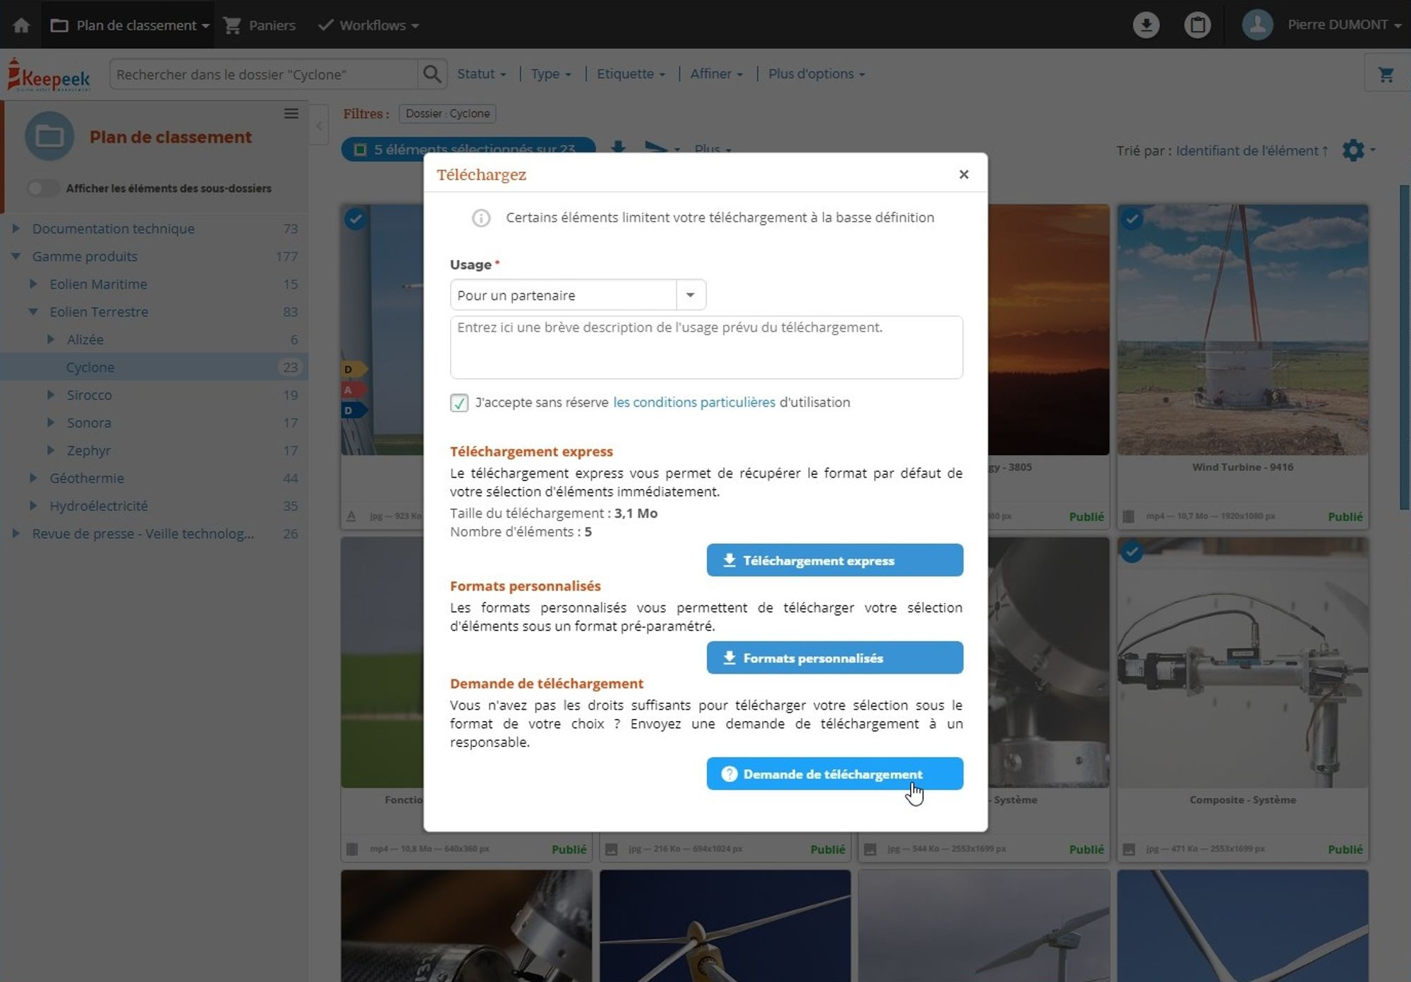Screen dimensions: 1411x982
Task: Select the Sonora tree folder
Action: pos(89,423)
